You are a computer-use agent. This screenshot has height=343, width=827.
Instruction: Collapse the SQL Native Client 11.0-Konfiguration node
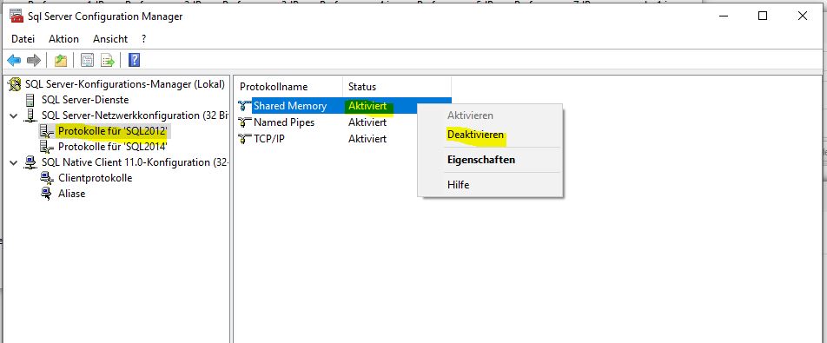14,162
